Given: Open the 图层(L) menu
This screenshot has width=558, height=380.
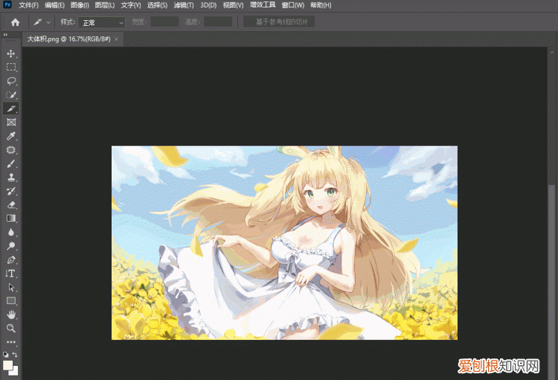Looking at the screenshot, I should (x=105, y=5).
